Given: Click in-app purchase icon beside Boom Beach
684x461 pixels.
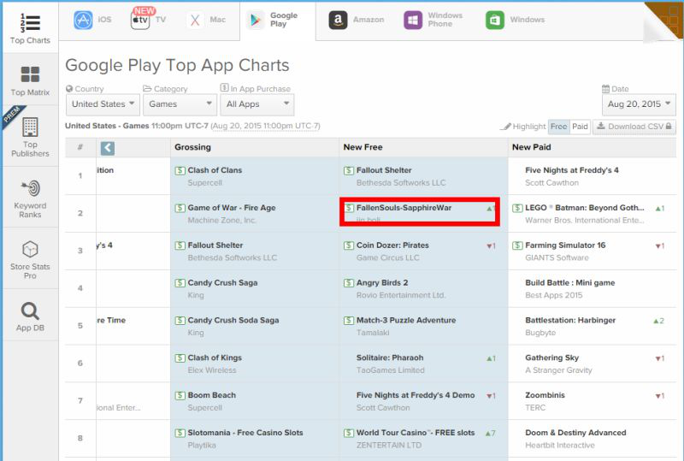Looking at the screenshot, I should click(180, 396).
